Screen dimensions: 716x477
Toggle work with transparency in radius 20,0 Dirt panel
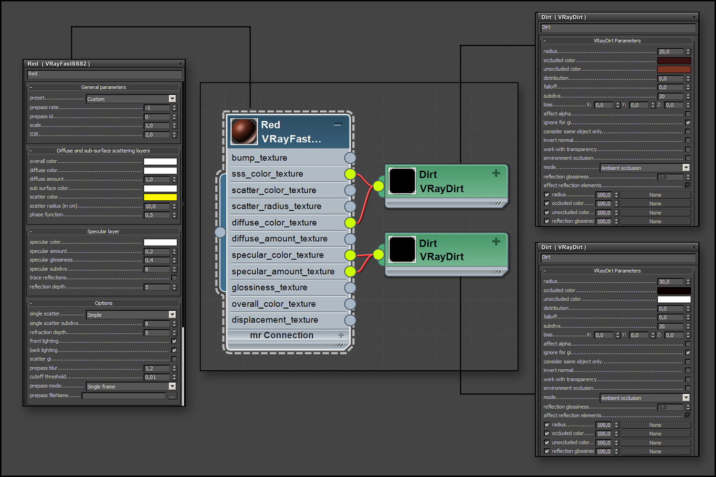click(x=688, y=149)
